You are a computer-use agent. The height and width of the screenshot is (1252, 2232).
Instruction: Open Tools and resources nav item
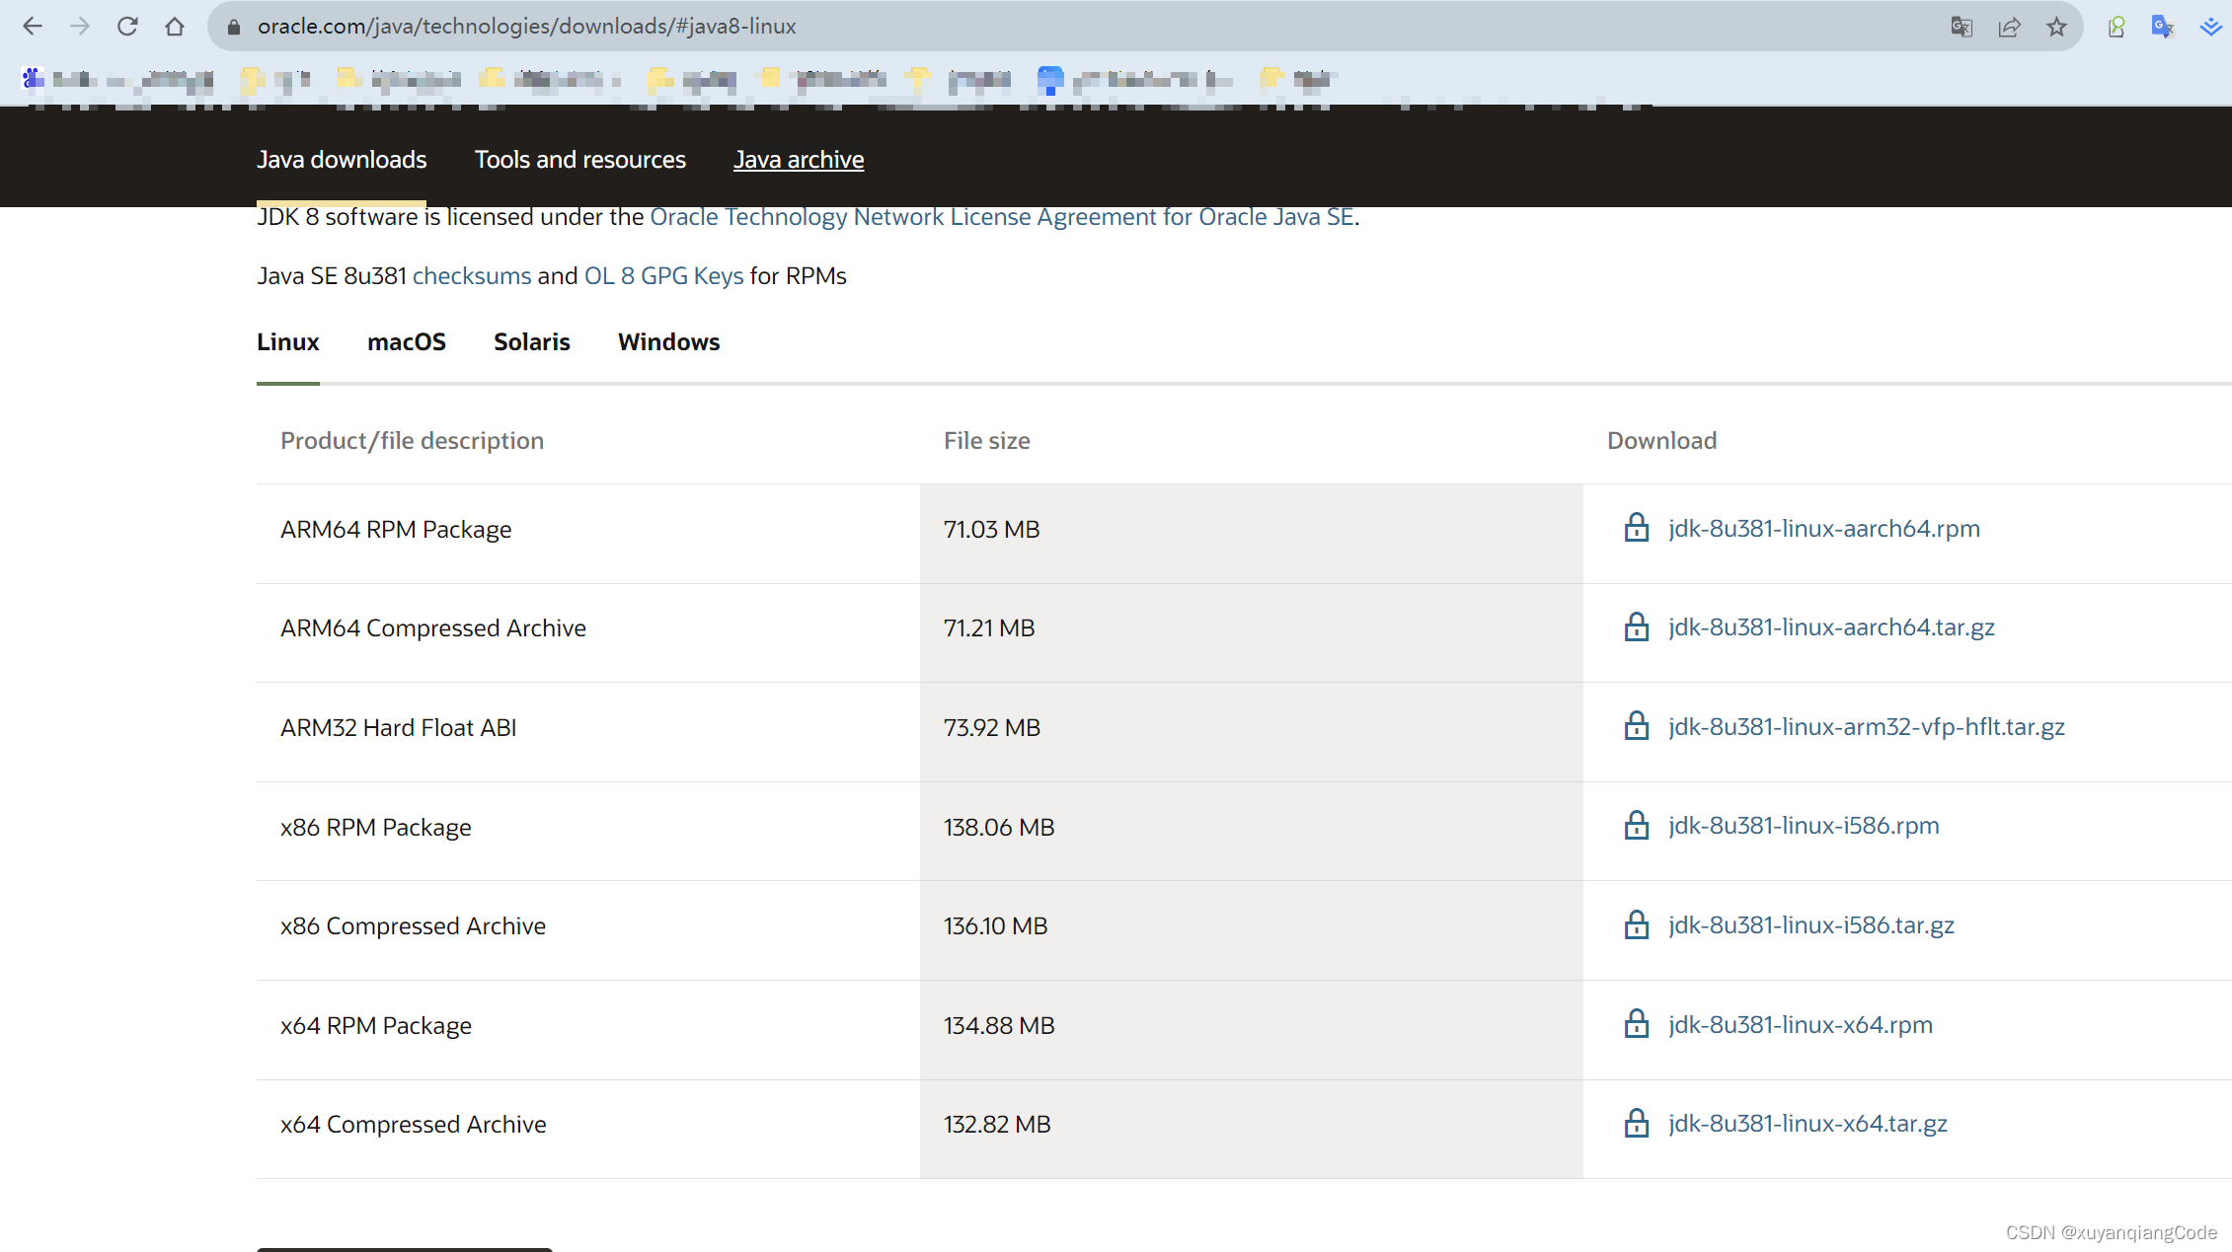coord(580,160)
